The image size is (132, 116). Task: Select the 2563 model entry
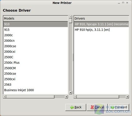click(35, 84)
